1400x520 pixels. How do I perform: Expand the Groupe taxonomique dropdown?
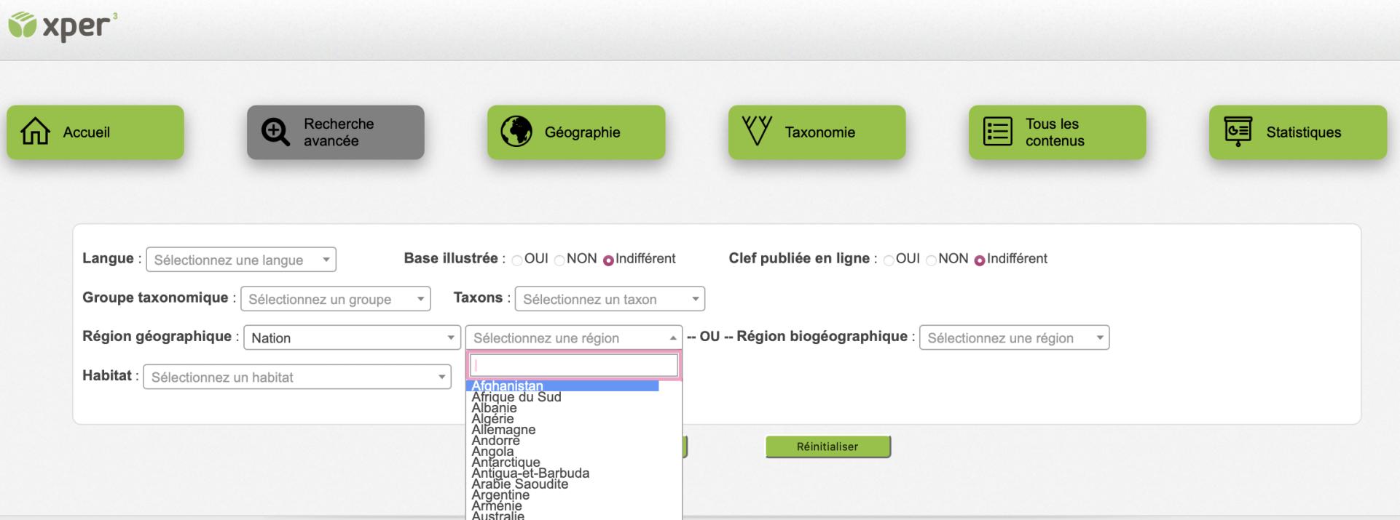tap(335, 299)
